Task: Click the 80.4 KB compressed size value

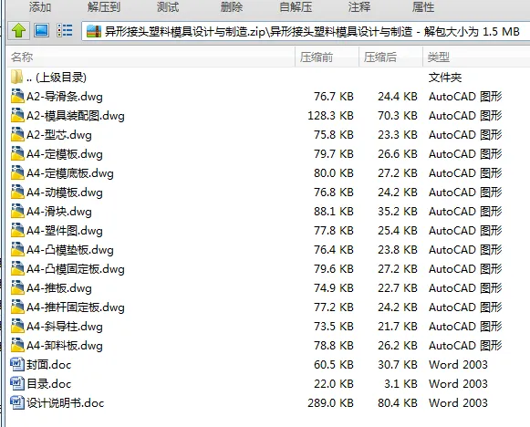Action: click(x=398, y=403)
